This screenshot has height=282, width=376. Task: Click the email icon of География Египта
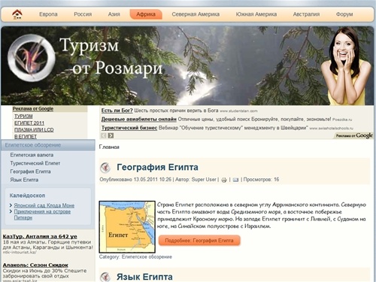(235, 180)
